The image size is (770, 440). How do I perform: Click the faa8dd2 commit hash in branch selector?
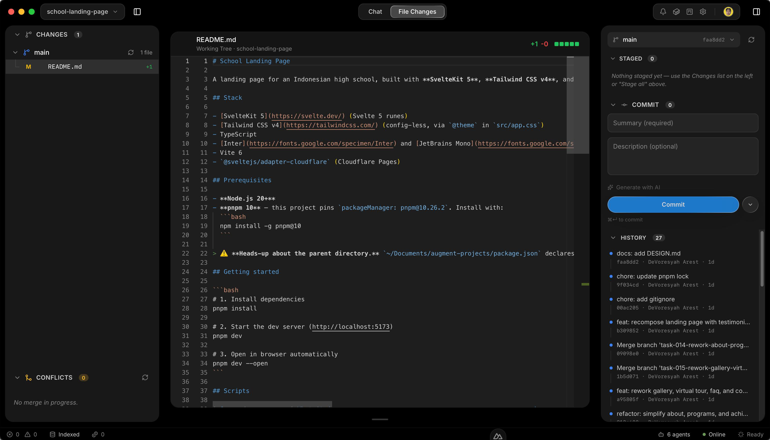(714, 40)
